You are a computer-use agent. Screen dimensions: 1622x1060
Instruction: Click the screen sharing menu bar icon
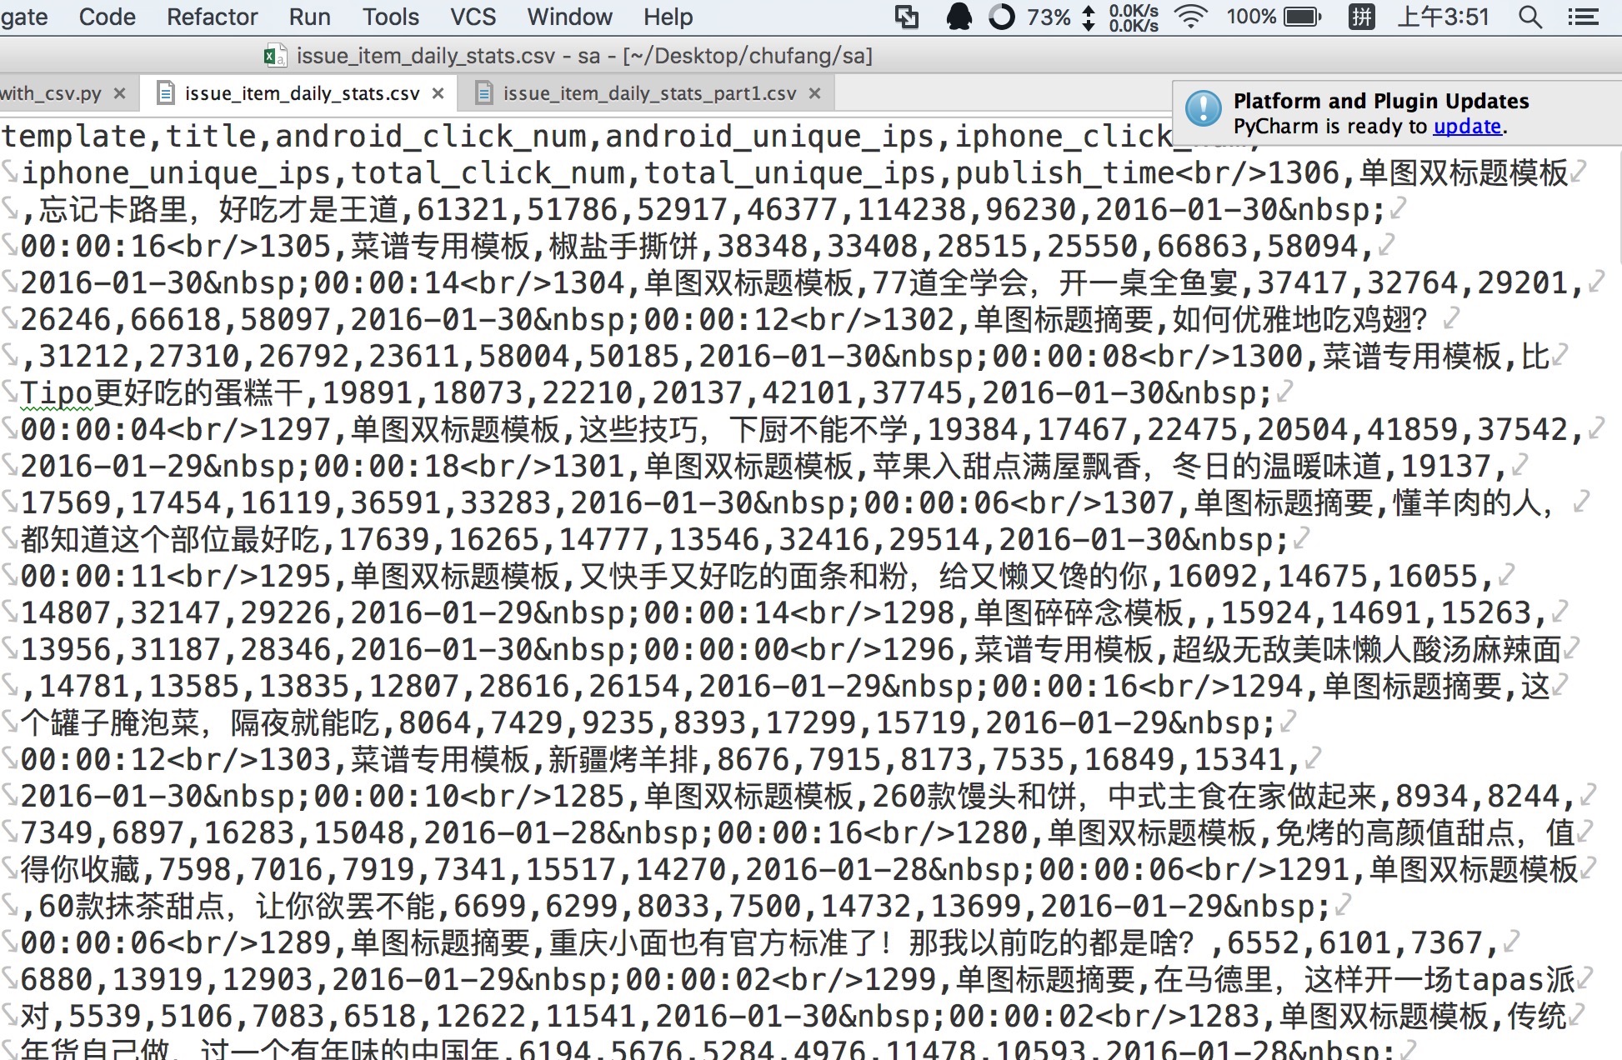click(x=907, y=17)
